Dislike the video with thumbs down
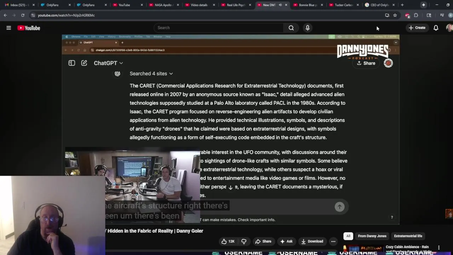453x255 pixels. coord(244,241)
